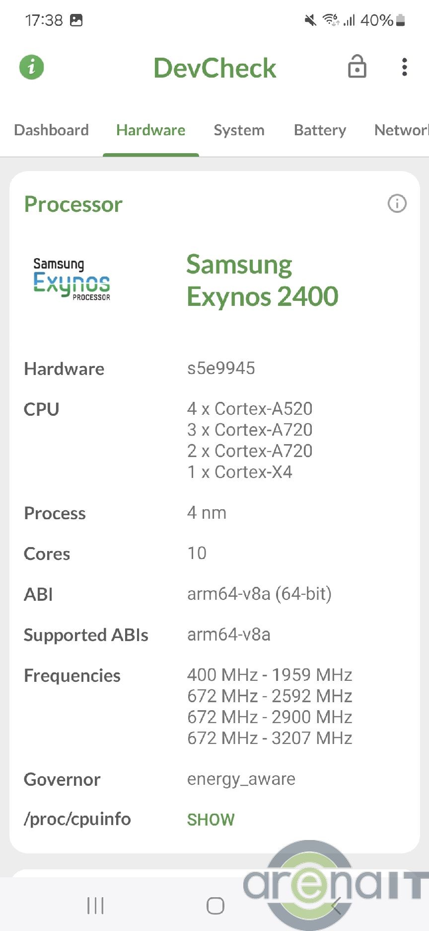Switch to the Network tab
Image resolution: width=429 pixels, height=931 pixels.
click(401, 130)
